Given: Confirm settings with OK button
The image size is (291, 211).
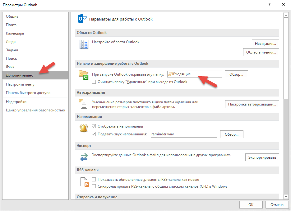Looking at the screenshot, I should tap(251, 205).
